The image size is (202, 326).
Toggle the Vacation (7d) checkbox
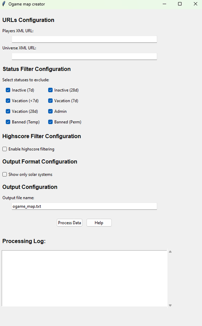click(x=50, y=101)
